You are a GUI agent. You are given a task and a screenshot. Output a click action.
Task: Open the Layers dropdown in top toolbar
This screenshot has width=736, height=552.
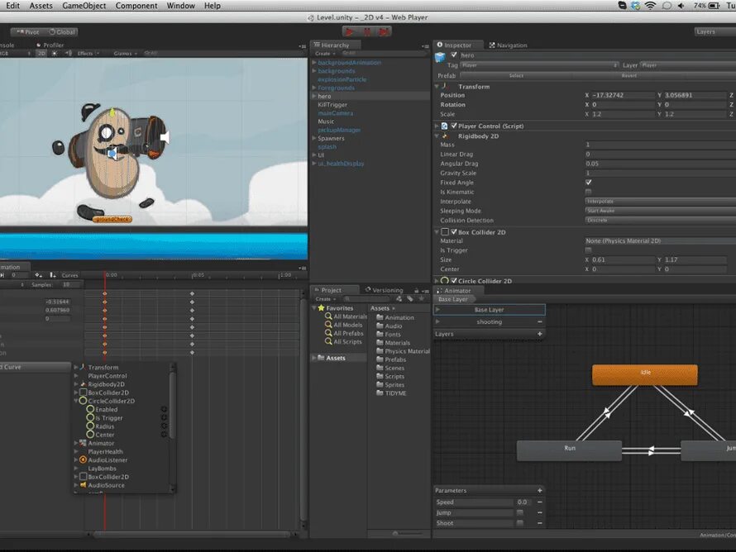(x=714, y=31)
